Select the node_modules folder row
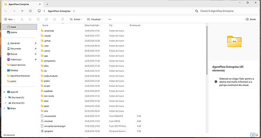Image resolution: width=261 pixels, height=138 pixels. (x=91, y=76)
